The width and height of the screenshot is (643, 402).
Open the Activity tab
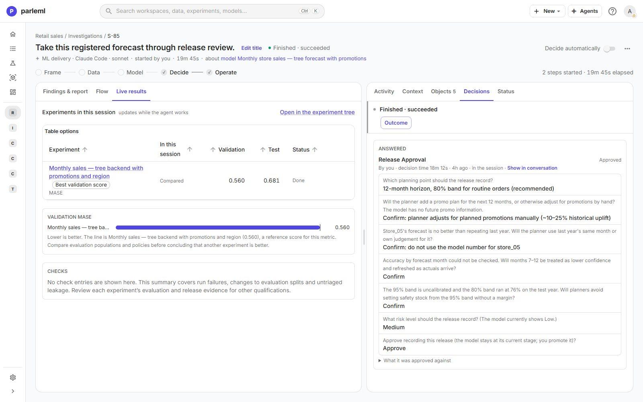pyautogui.click(x=384, y=92)
